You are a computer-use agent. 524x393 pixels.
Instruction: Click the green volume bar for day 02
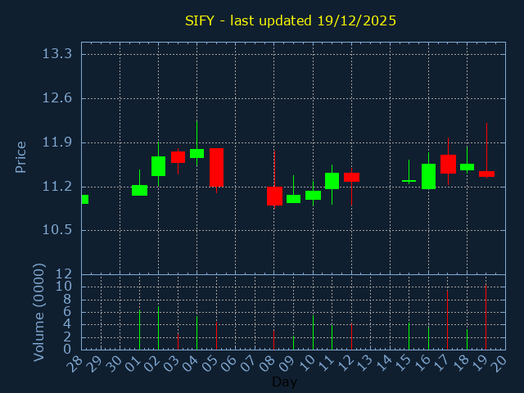(158, 328)
